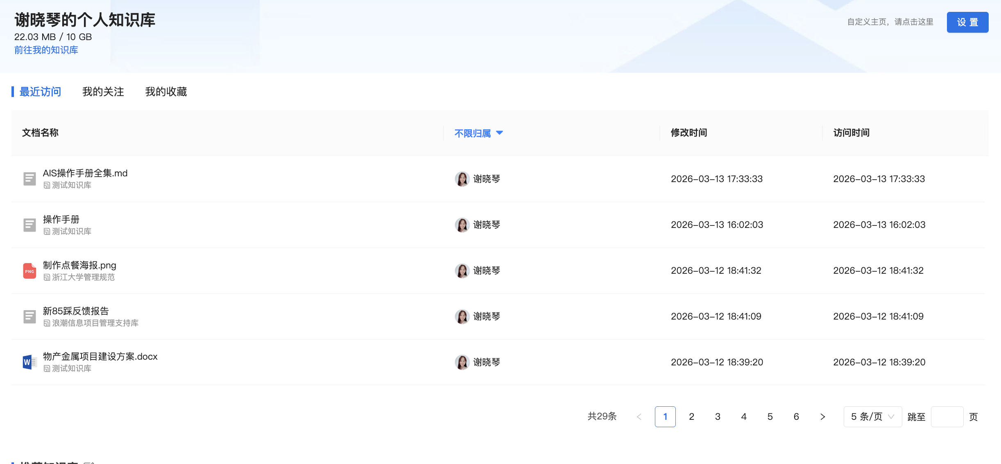Screen dimensions: 1001x464
Task: Click the AIS操作手册全集.md document file icon
Action: click(29, 179)
